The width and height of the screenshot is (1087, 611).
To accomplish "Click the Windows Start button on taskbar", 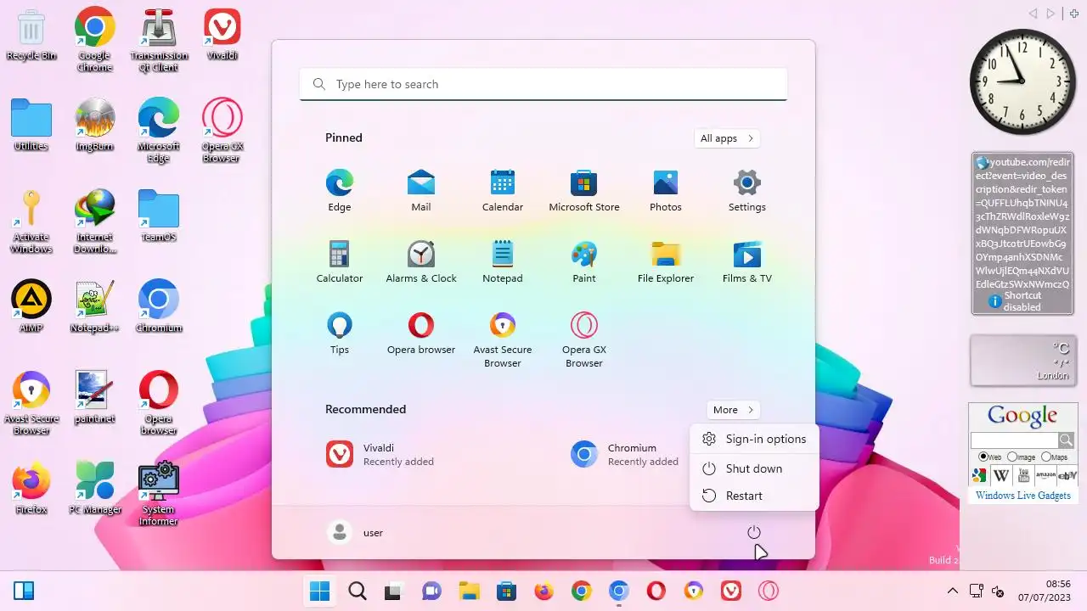I will click(x=320, y=591).
